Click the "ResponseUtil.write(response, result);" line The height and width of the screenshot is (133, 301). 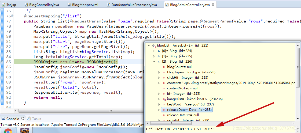[x=78, y=92]
